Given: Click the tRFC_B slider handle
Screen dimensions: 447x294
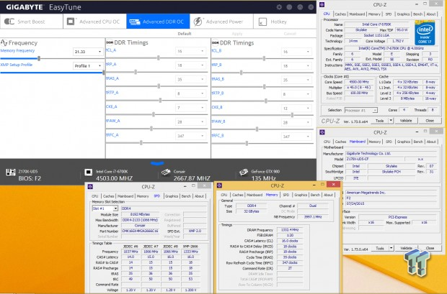Looking at the screenshot, I should pos(247,143).
